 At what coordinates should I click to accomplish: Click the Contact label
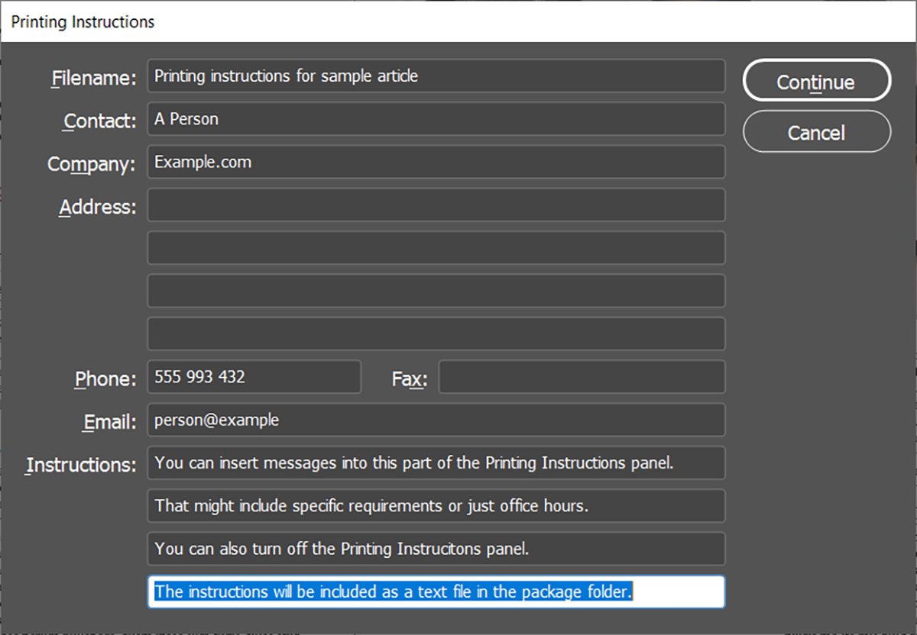[x=100, y=121]
